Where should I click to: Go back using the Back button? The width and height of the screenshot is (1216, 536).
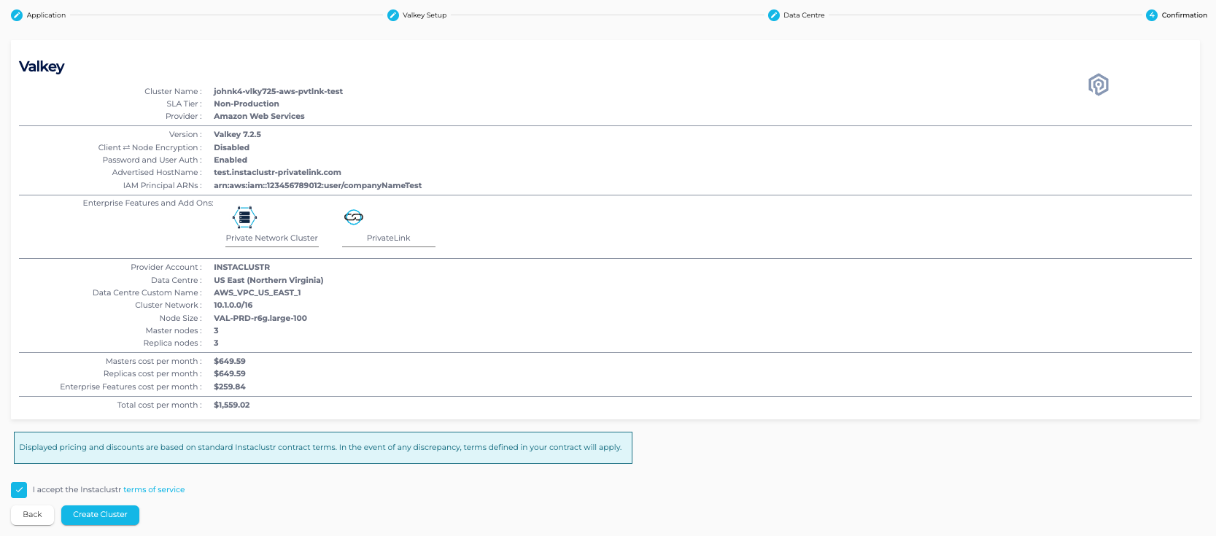32,515
